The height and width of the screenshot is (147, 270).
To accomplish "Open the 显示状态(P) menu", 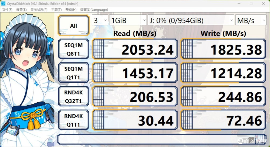I will 39,10.
